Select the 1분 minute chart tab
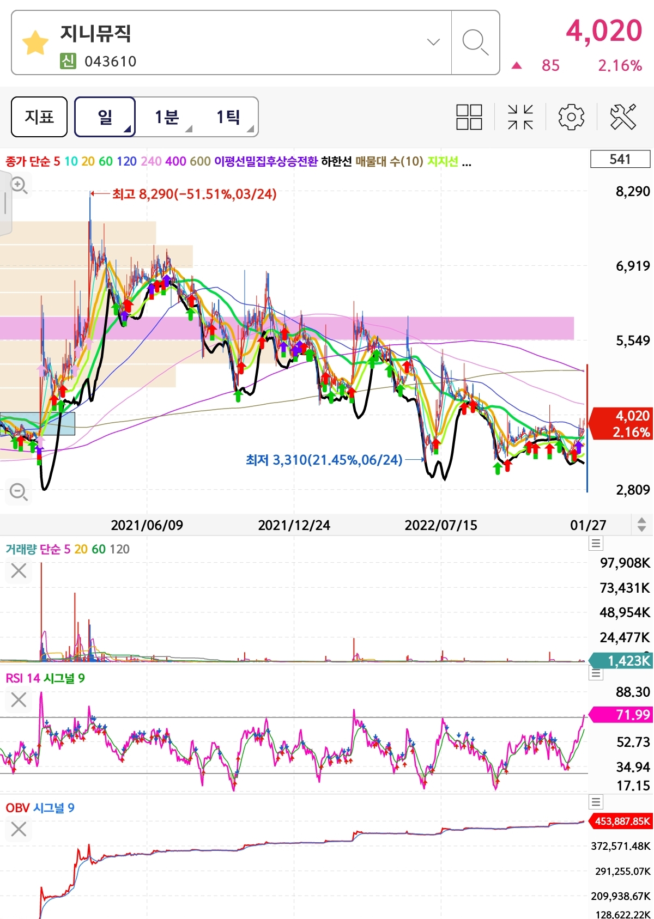This screenshot has width=654, height=919. click(166, 117)
